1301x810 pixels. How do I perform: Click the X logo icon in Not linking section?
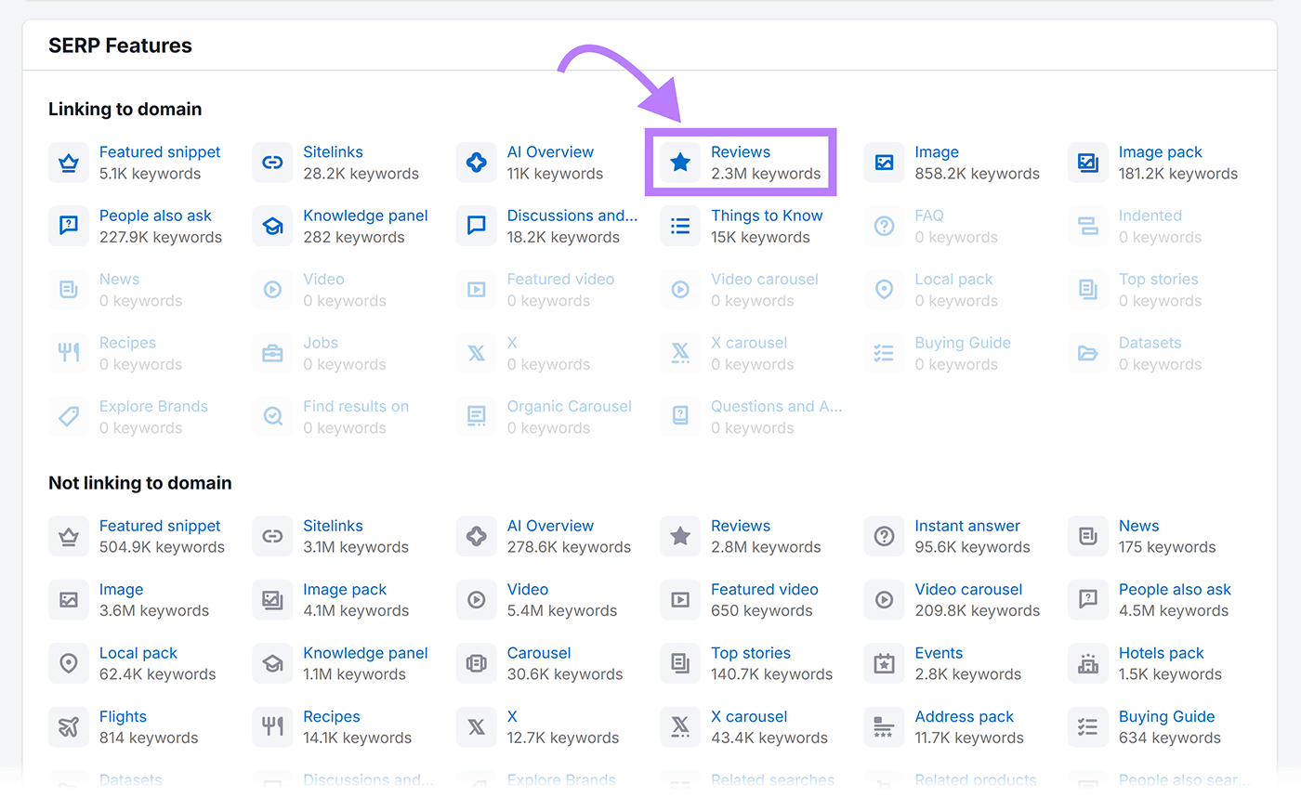(476, 726)
